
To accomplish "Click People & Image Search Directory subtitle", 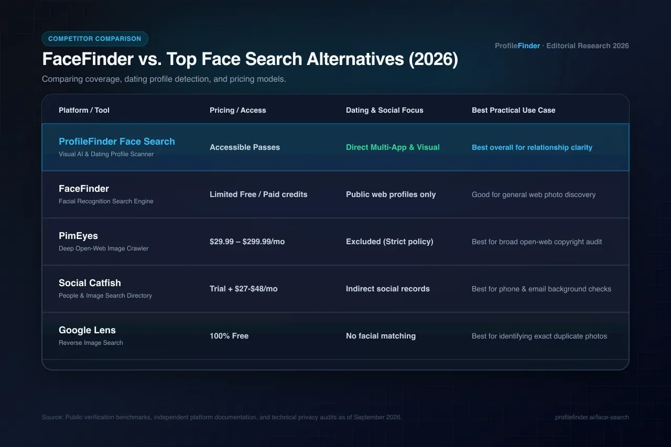I will point(105,296).
